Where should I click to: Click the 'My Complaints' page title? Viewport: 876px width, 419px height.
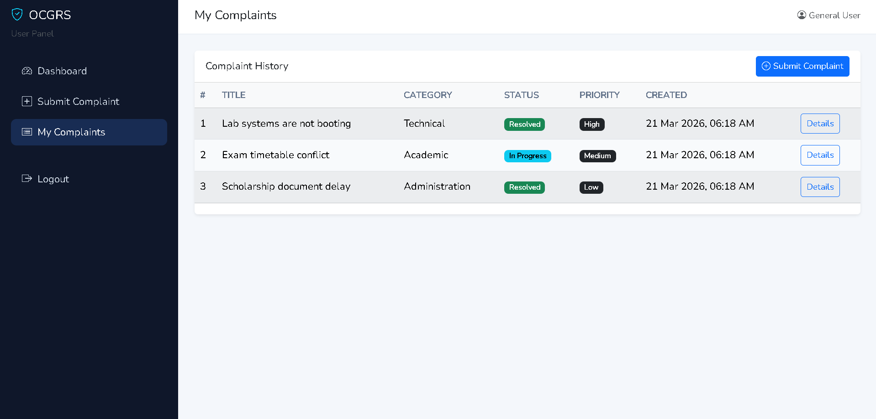[236, 16]
